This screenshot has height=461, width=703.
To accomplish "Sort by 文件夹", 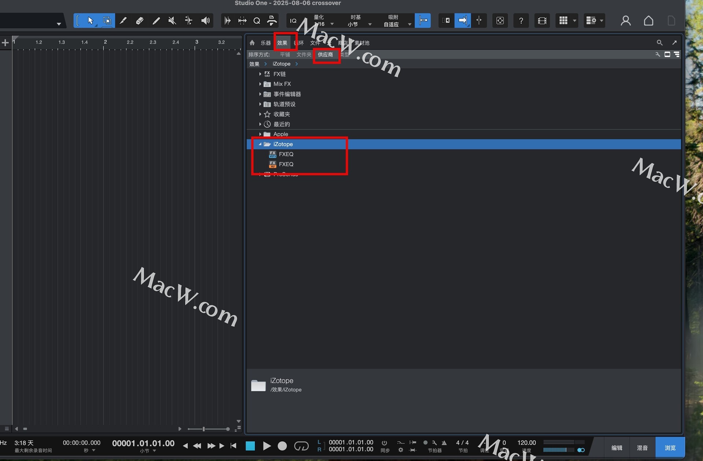I will pyautogui.click(x=304, y=55).
